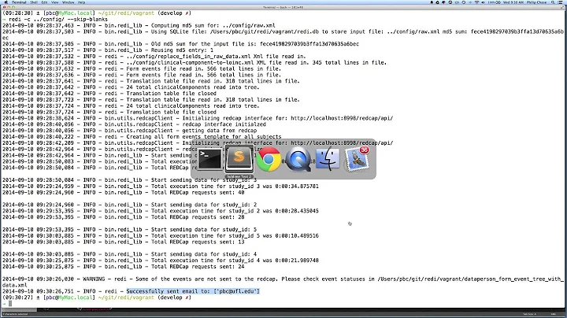Enter full screen via Terminal window arrows
This screenshot has height=318, width=567.
tap(562, 7)
